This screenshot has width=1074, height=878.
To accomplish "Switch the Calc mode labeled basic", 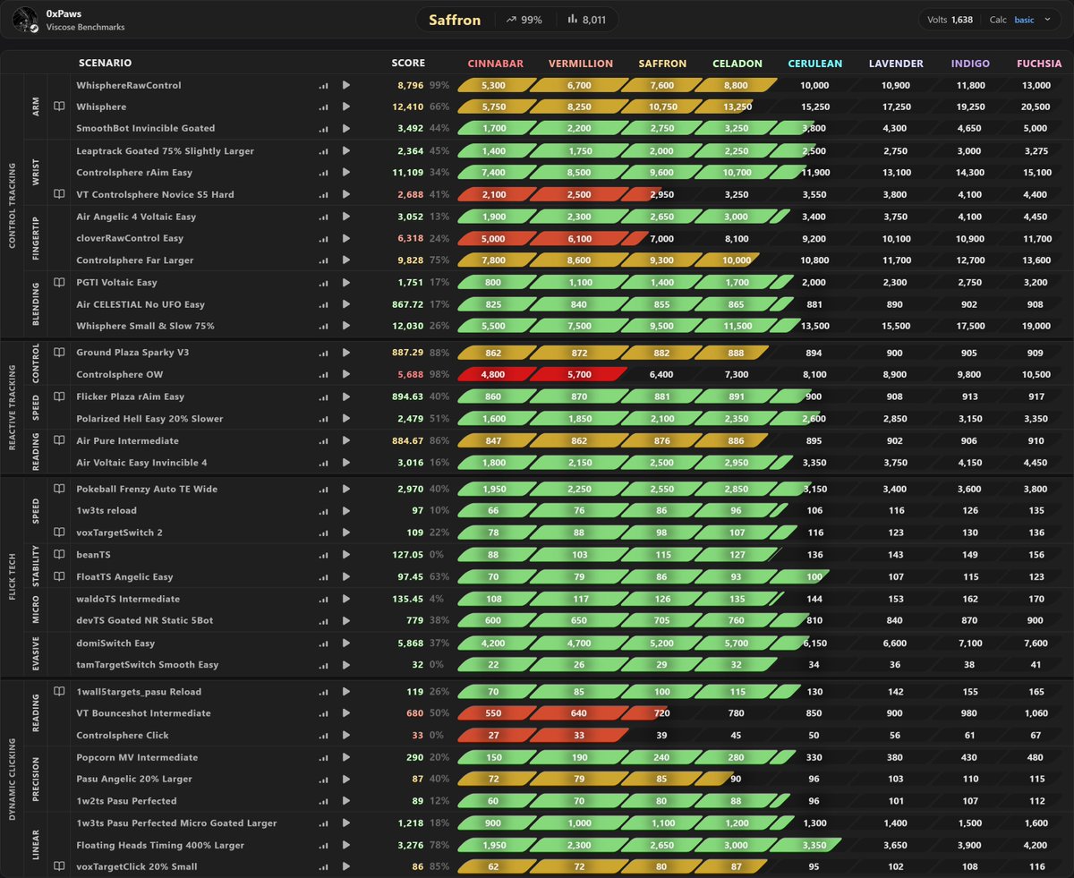I will [x=1024, y=20].
